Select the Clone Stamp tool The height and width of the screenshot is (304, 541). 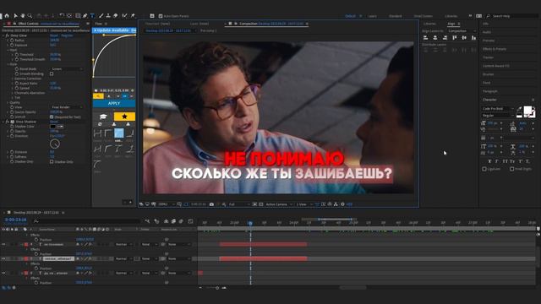108,16
